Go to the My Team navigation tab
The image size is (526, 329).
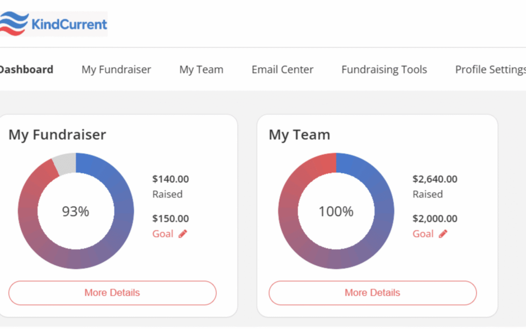click(201, 70)
